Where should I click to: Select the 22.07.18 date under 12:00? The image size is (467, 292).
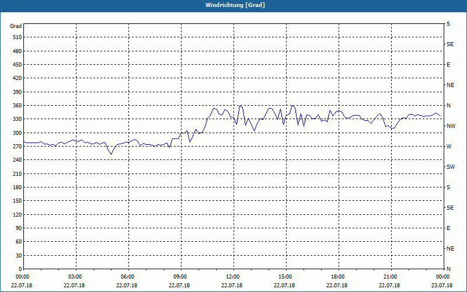click(232, 286)
